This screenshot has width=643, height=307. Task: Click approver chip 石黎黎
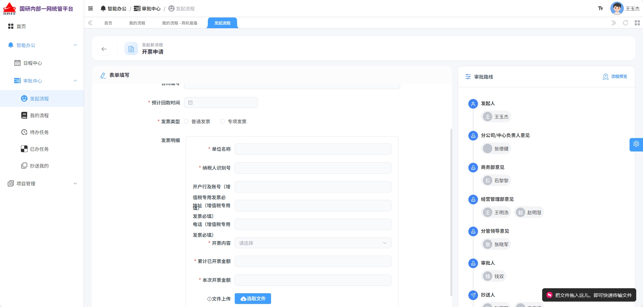496,180
